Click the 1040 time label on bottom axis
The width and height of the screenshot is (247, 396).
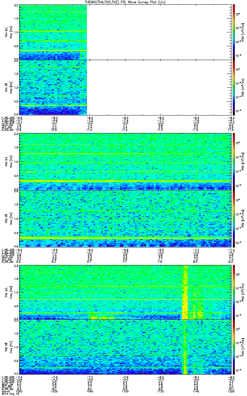pyautogui.click(x=89, y=392)
